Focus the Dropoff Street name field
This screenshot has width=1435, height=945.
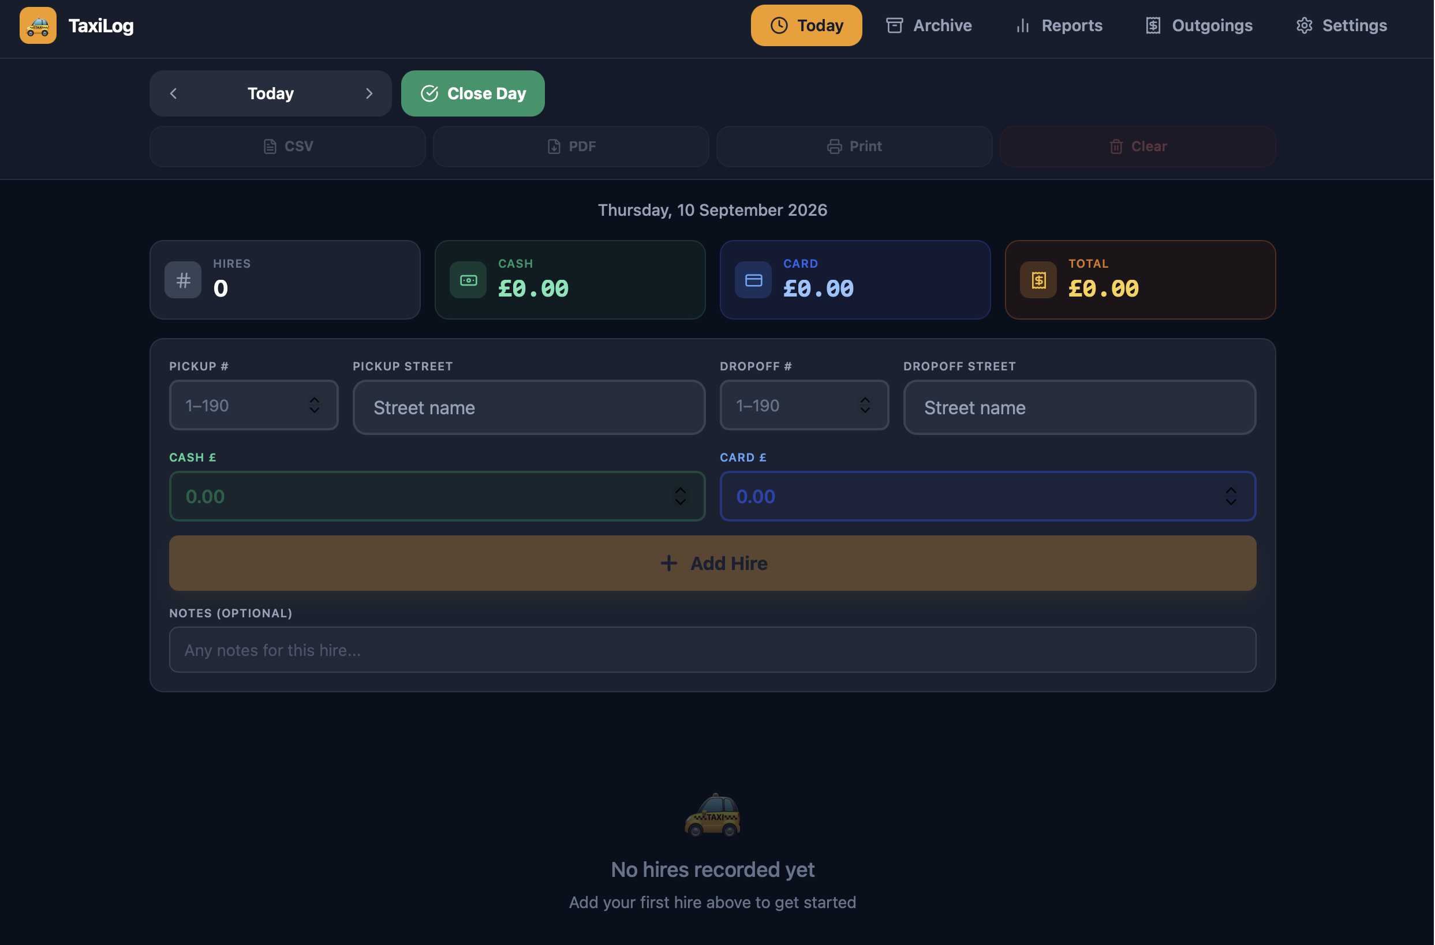tap(1081, 407)
